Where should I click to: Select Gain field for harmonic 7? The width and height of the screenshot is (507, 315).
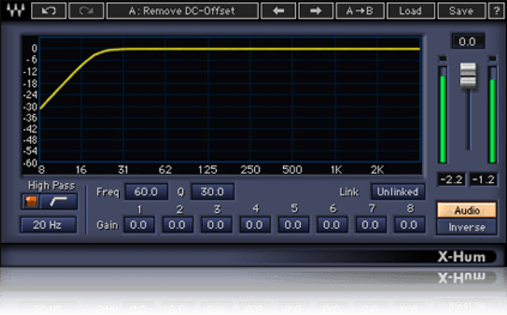click(370, 224)
